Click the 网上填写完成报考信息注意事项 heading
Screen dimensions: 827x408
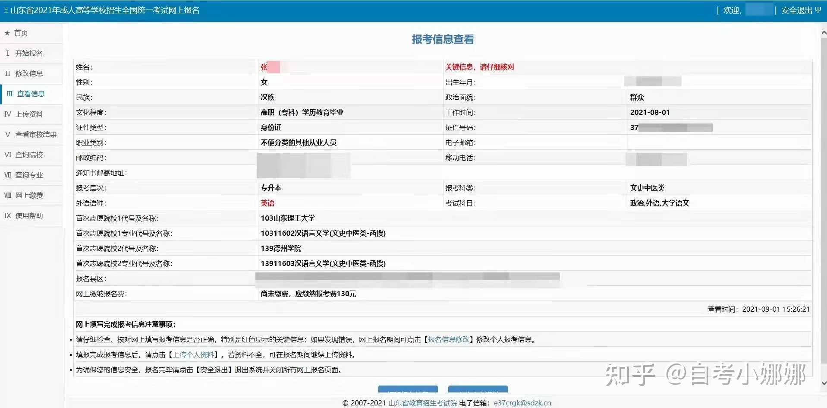click(126, 324)
